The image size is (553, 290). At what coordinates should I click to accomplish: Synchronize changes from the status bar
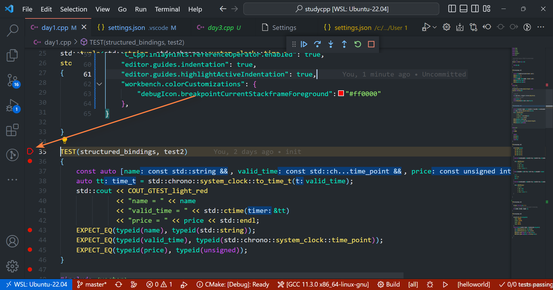[119, 284]
